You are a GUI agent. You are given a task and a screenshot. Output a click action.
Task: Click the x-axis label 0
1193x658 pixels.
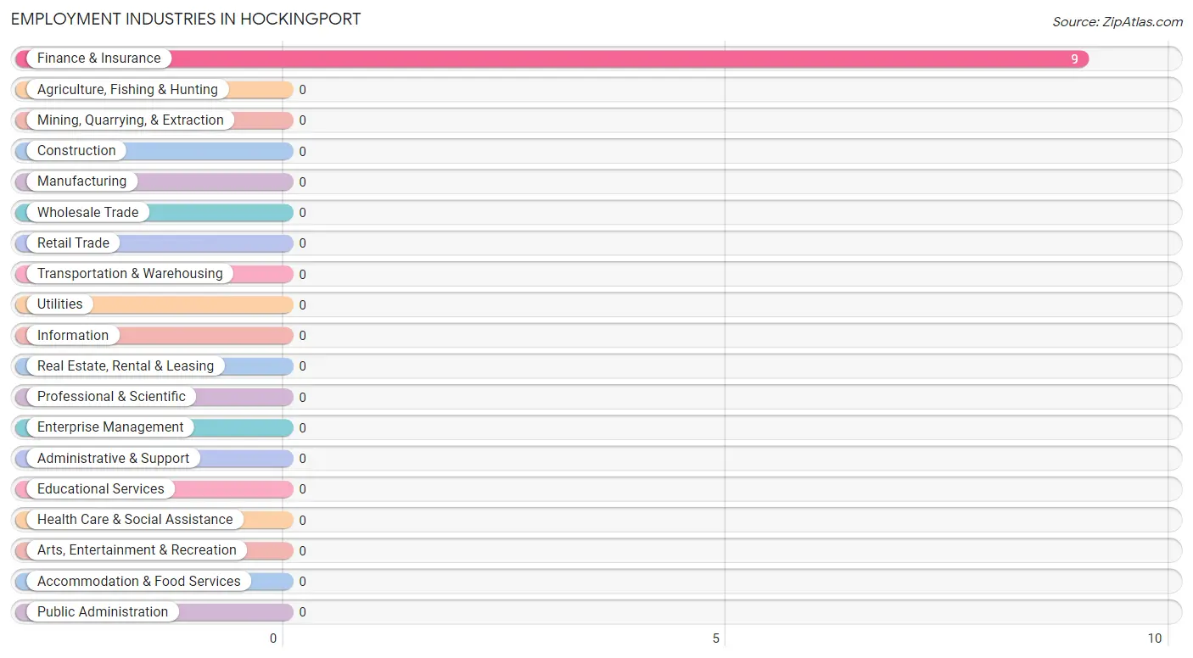point(273,638)
